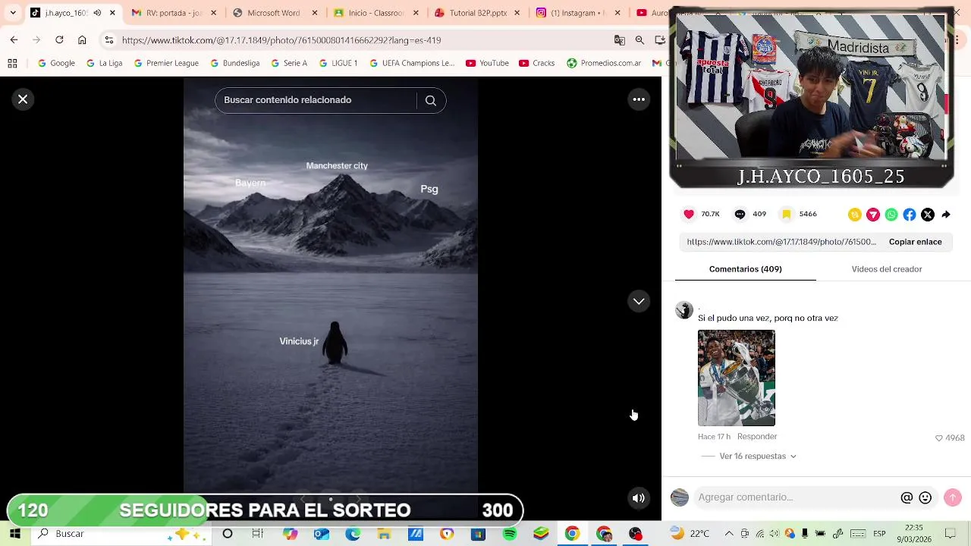The width and height of the screenshot is (971, 546).
Task: Open Bundesliga bookmark
Action: tap(235, 63)
